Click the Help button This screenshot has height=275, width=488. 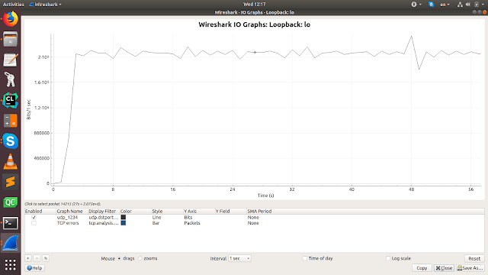(x=34, y=268)
